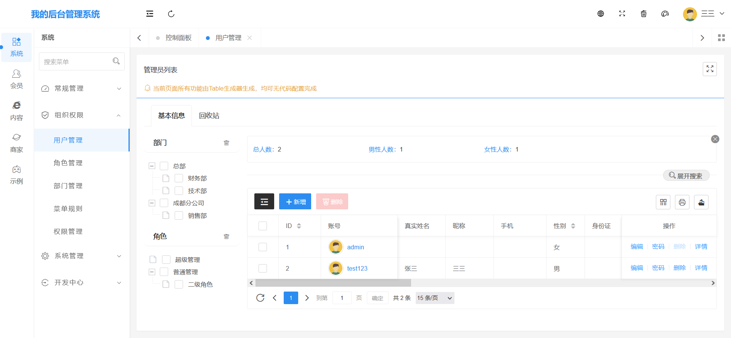
Task: Click 编辑 link for admin row
Action: click(637, 247)
